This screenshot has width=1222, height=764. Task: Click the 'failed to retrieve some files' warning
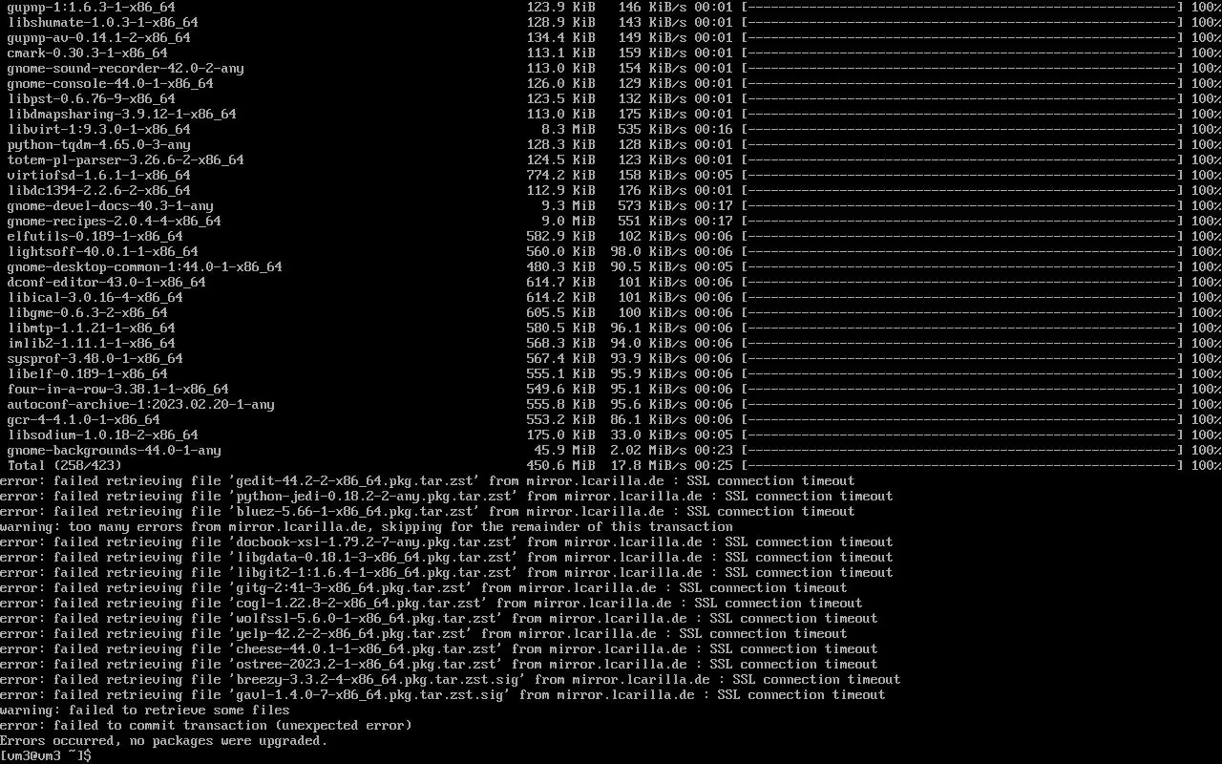pyautogui.click(x=145, y=710)
